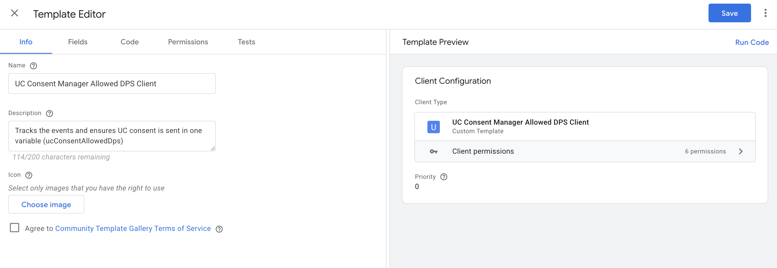
Task: Click the help icon next to Priority
Action: click(444, 177)
